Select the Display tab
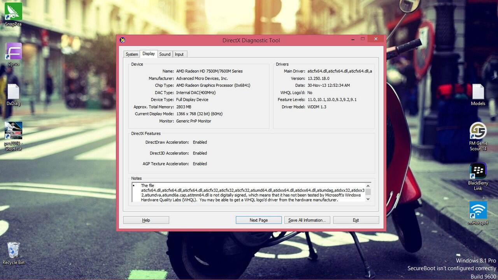 tap(149, 54)
